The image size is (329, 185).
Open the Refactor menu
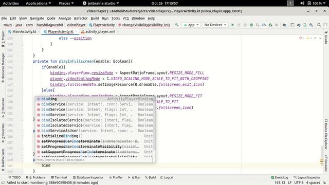click(x=81, y=18)
